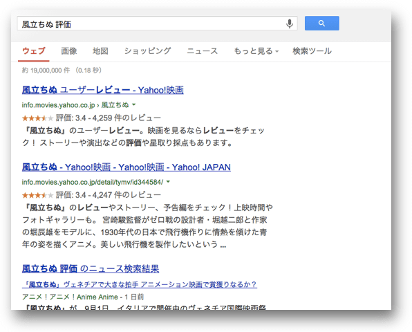Image resolution: width=412 pixels, height=332 pixels.
Task: Expand the もっと見る dropdown menu
Action: (256, 51)
